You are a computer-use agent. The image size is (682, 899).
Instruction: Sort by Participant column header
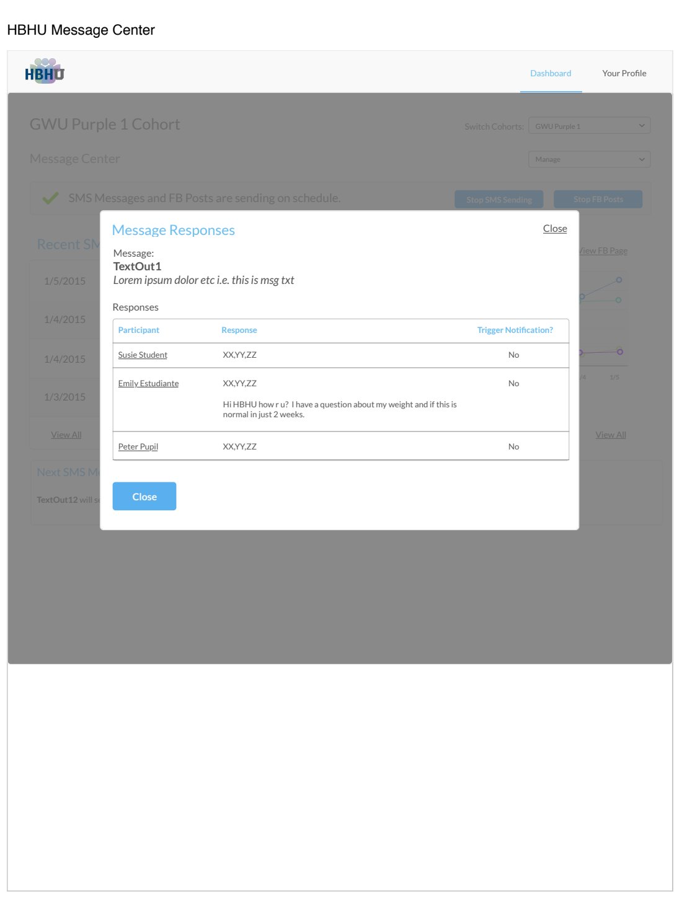tap(139, 330)
